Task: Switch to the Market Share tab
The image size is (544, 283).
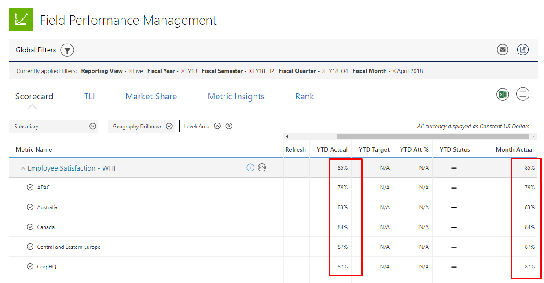Action: [x=151, y=97]
